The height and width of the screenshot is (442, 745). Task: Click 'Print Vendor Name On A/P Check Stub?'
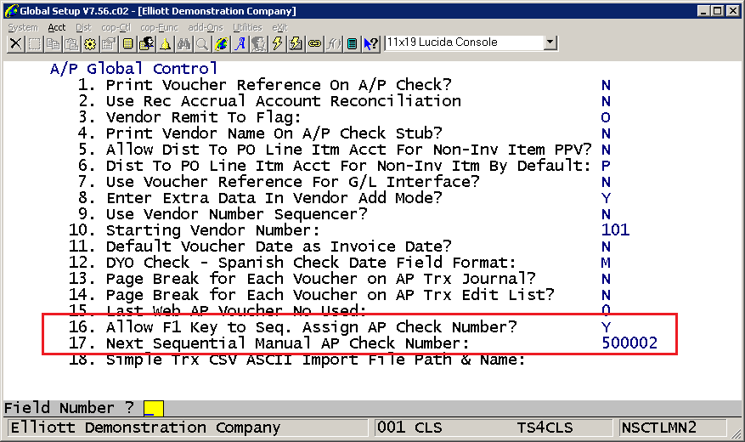274,133
